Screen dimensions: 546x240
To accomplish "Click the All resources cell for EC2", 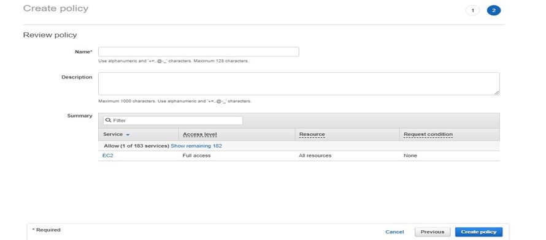I will 315,156.
